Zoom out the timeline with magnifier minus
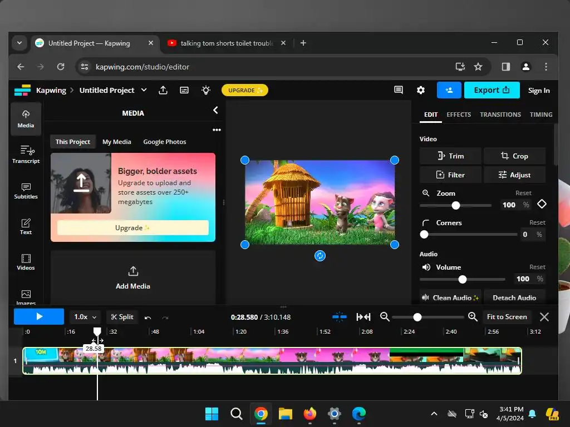Viewport: 570px width, 427px height. (x=385, y=317)
